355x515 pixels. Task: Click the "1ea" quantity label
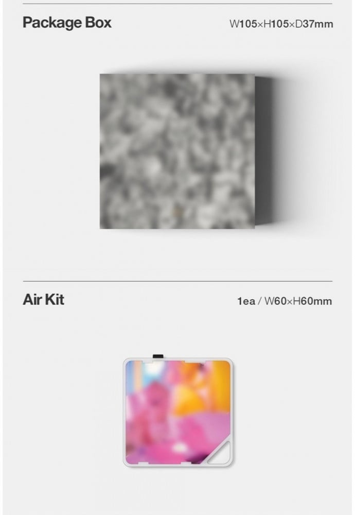click(246, 301)
